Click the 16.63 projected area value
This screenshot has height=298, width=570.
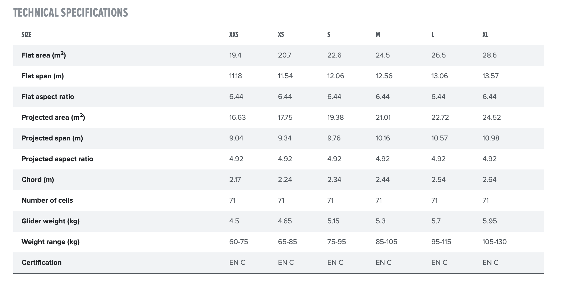(237, 117)
